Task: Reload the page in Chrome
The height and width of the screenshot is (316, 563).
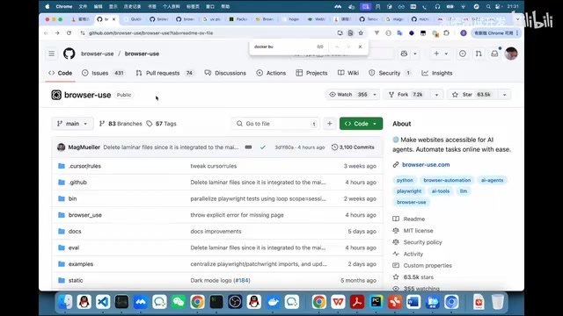Action: [69, 33]
